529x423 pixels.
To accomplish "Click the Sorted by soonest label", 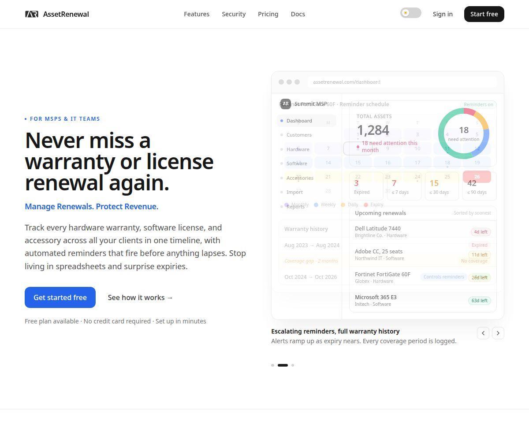I will (x=472, y=213).
